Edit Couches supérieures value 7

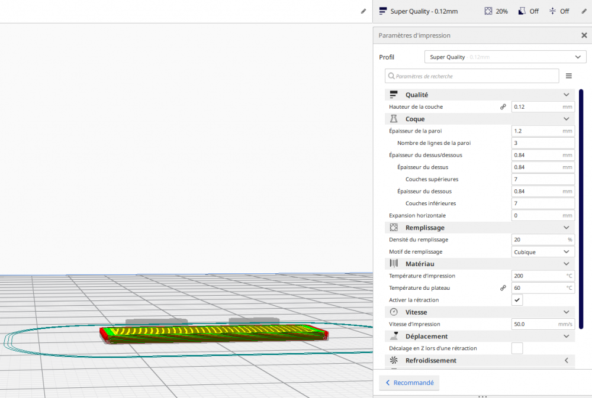(543, 179)
